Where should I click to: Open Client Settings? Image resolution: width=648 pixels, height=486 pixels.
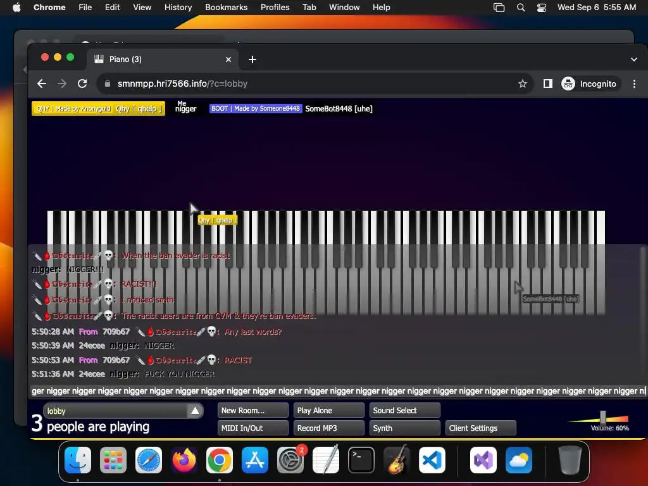coord(481,428)
